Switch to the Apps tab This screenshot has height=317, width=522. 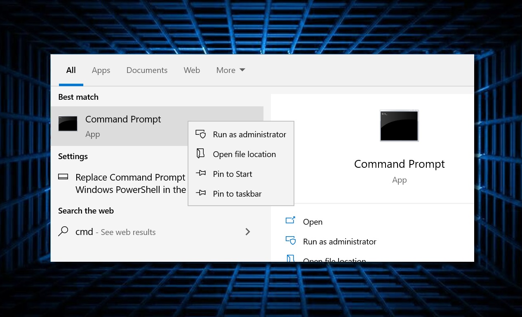pyautogui.click(x=101, y=70)
